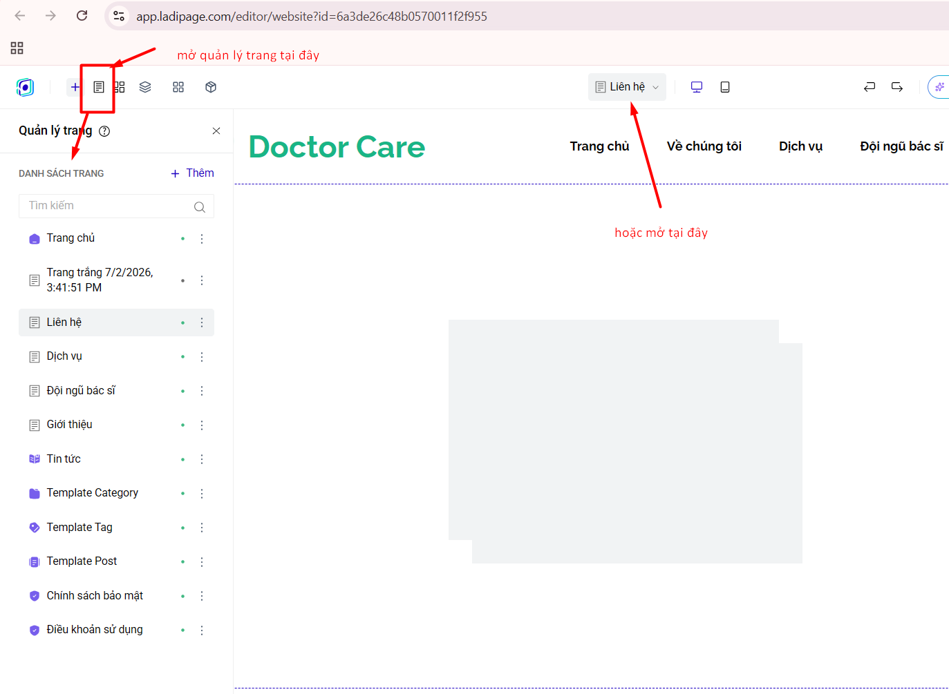The width and height of the screenshot is (949, 694).
Task: Select Trang trắng 7/2/2026 page
Action: click(116, 280)
